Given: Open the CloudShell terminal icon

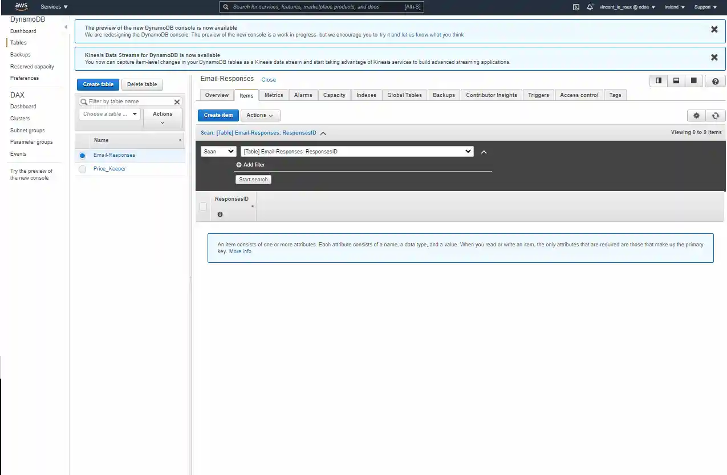Looking at the screenshot, I should point(576,7).
